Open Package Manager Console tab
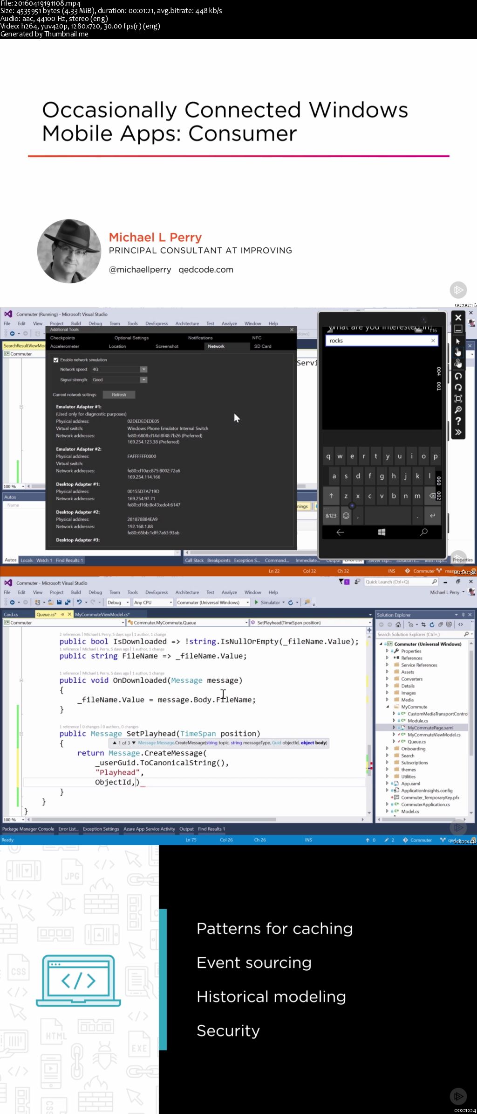 coord(28,829)
